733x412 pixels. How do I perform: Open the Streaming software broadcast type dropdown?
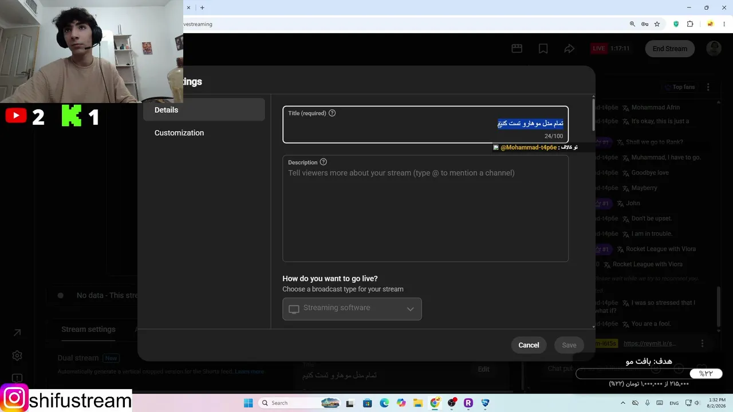pos(352,309)
